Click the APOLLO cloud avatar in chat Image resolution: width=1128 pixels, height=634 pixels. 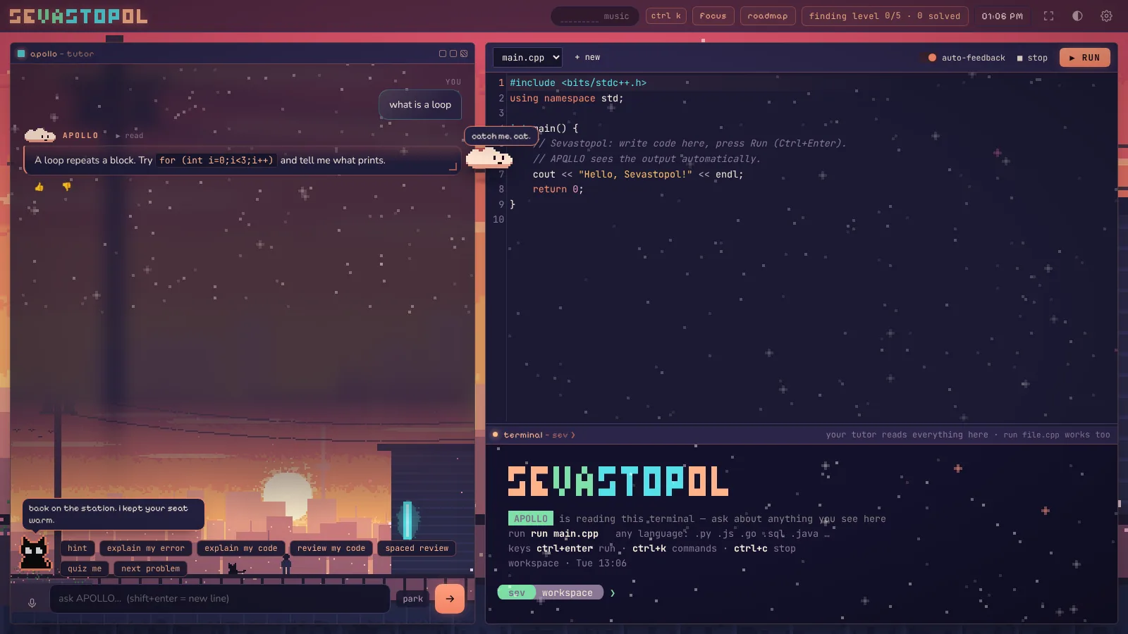tap(40, 135)
